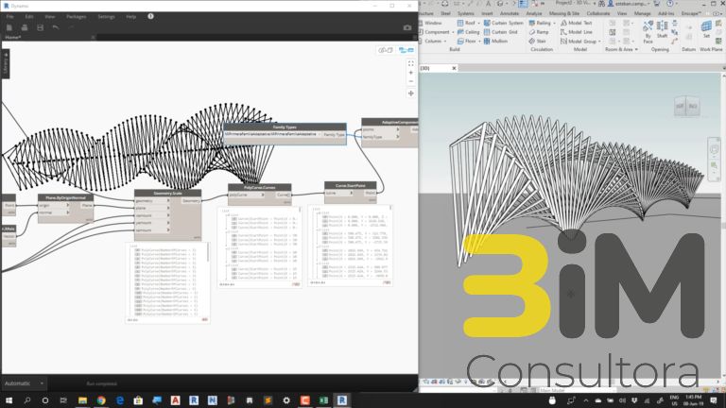
Task: Open the Systems ribbon tab in Revit
Action: 465,13
